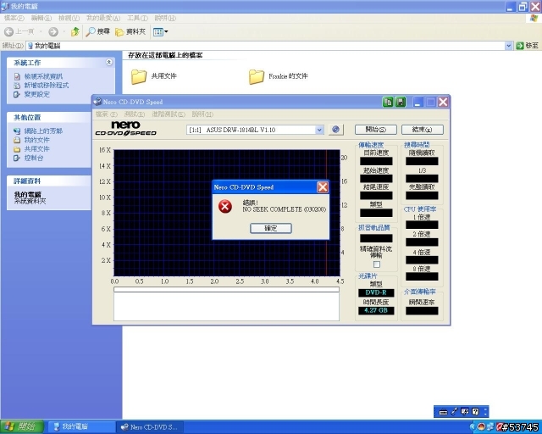The width and height of the screenshot is (542, 434).
Task: Click the red error X icon in dialog
Action: coord(225,207)
